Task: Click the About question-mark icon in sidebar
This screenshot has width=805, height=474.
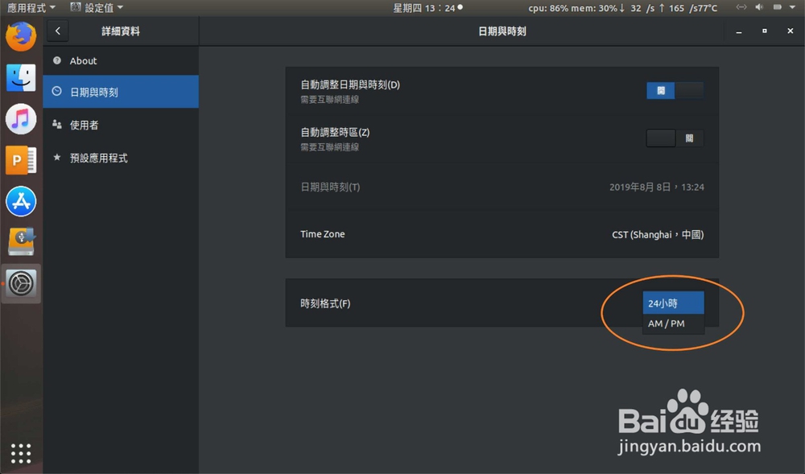Action: point(57,60)
